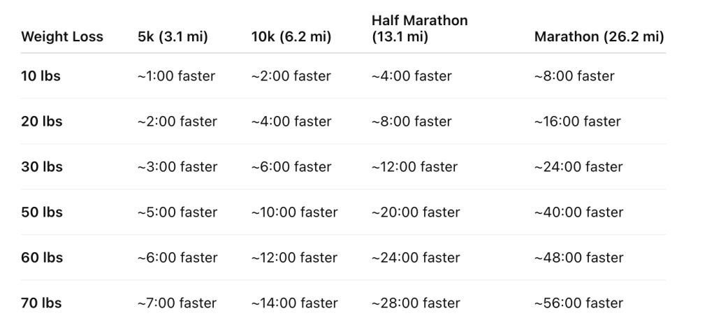714x334 pixels.
Task: Click the ~28:00 faster half marathon cell
Action: [x=416, y=303]
